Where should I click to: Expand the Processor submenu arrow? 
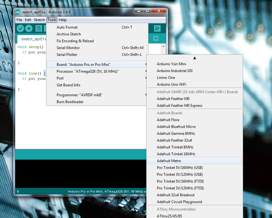(146, 71)
